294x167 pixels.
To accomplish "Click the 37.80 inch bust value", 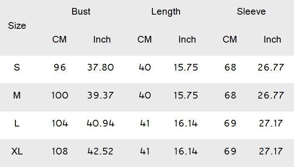I will pos(101,67).
